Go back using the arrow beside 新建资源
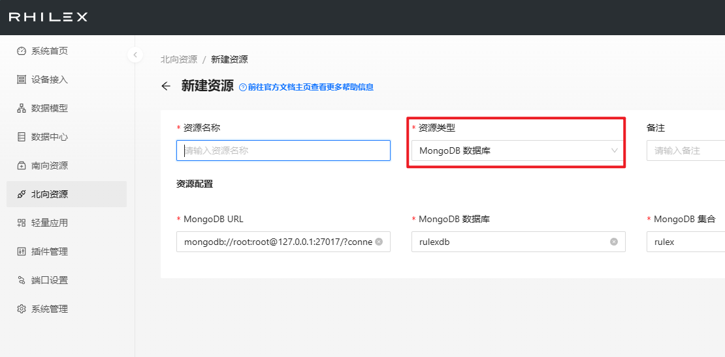The image size is (725, 357). 166,86
